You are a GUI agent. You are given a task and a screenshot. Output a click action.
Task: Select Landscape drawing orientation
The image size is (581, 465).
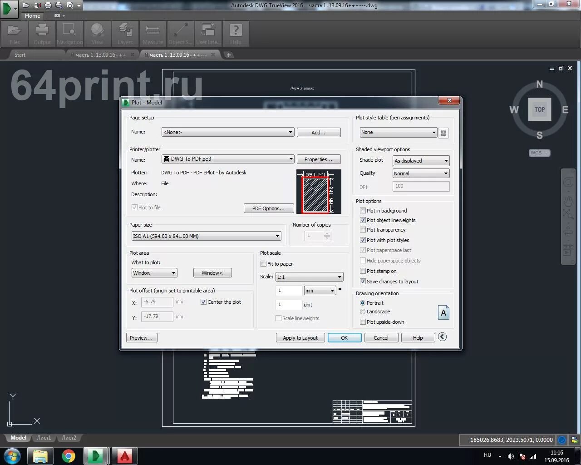tap(363, 312)
